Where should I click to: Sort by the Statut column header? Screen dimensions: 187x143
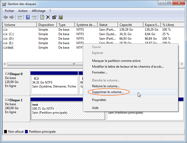(108, 25)
